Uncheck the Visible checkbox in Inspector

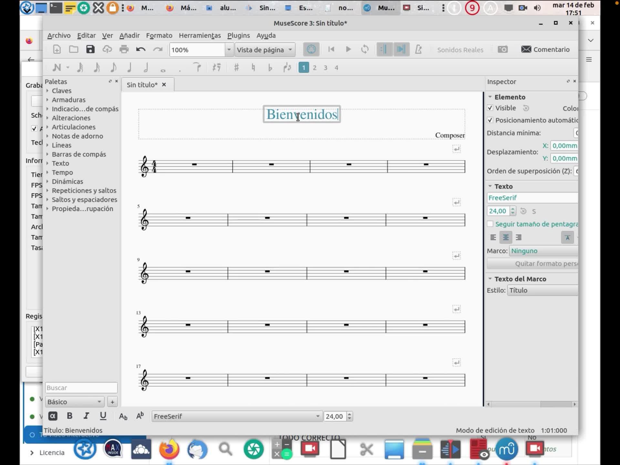[x=490, y=108]
